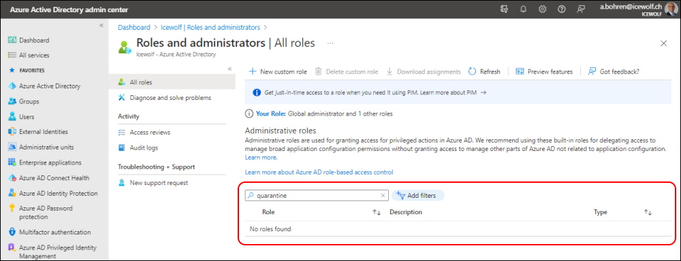Open Learn more about Azure AD role-based access control
Image resolution: width=681 pixels, height=261 pixels.
319,172
